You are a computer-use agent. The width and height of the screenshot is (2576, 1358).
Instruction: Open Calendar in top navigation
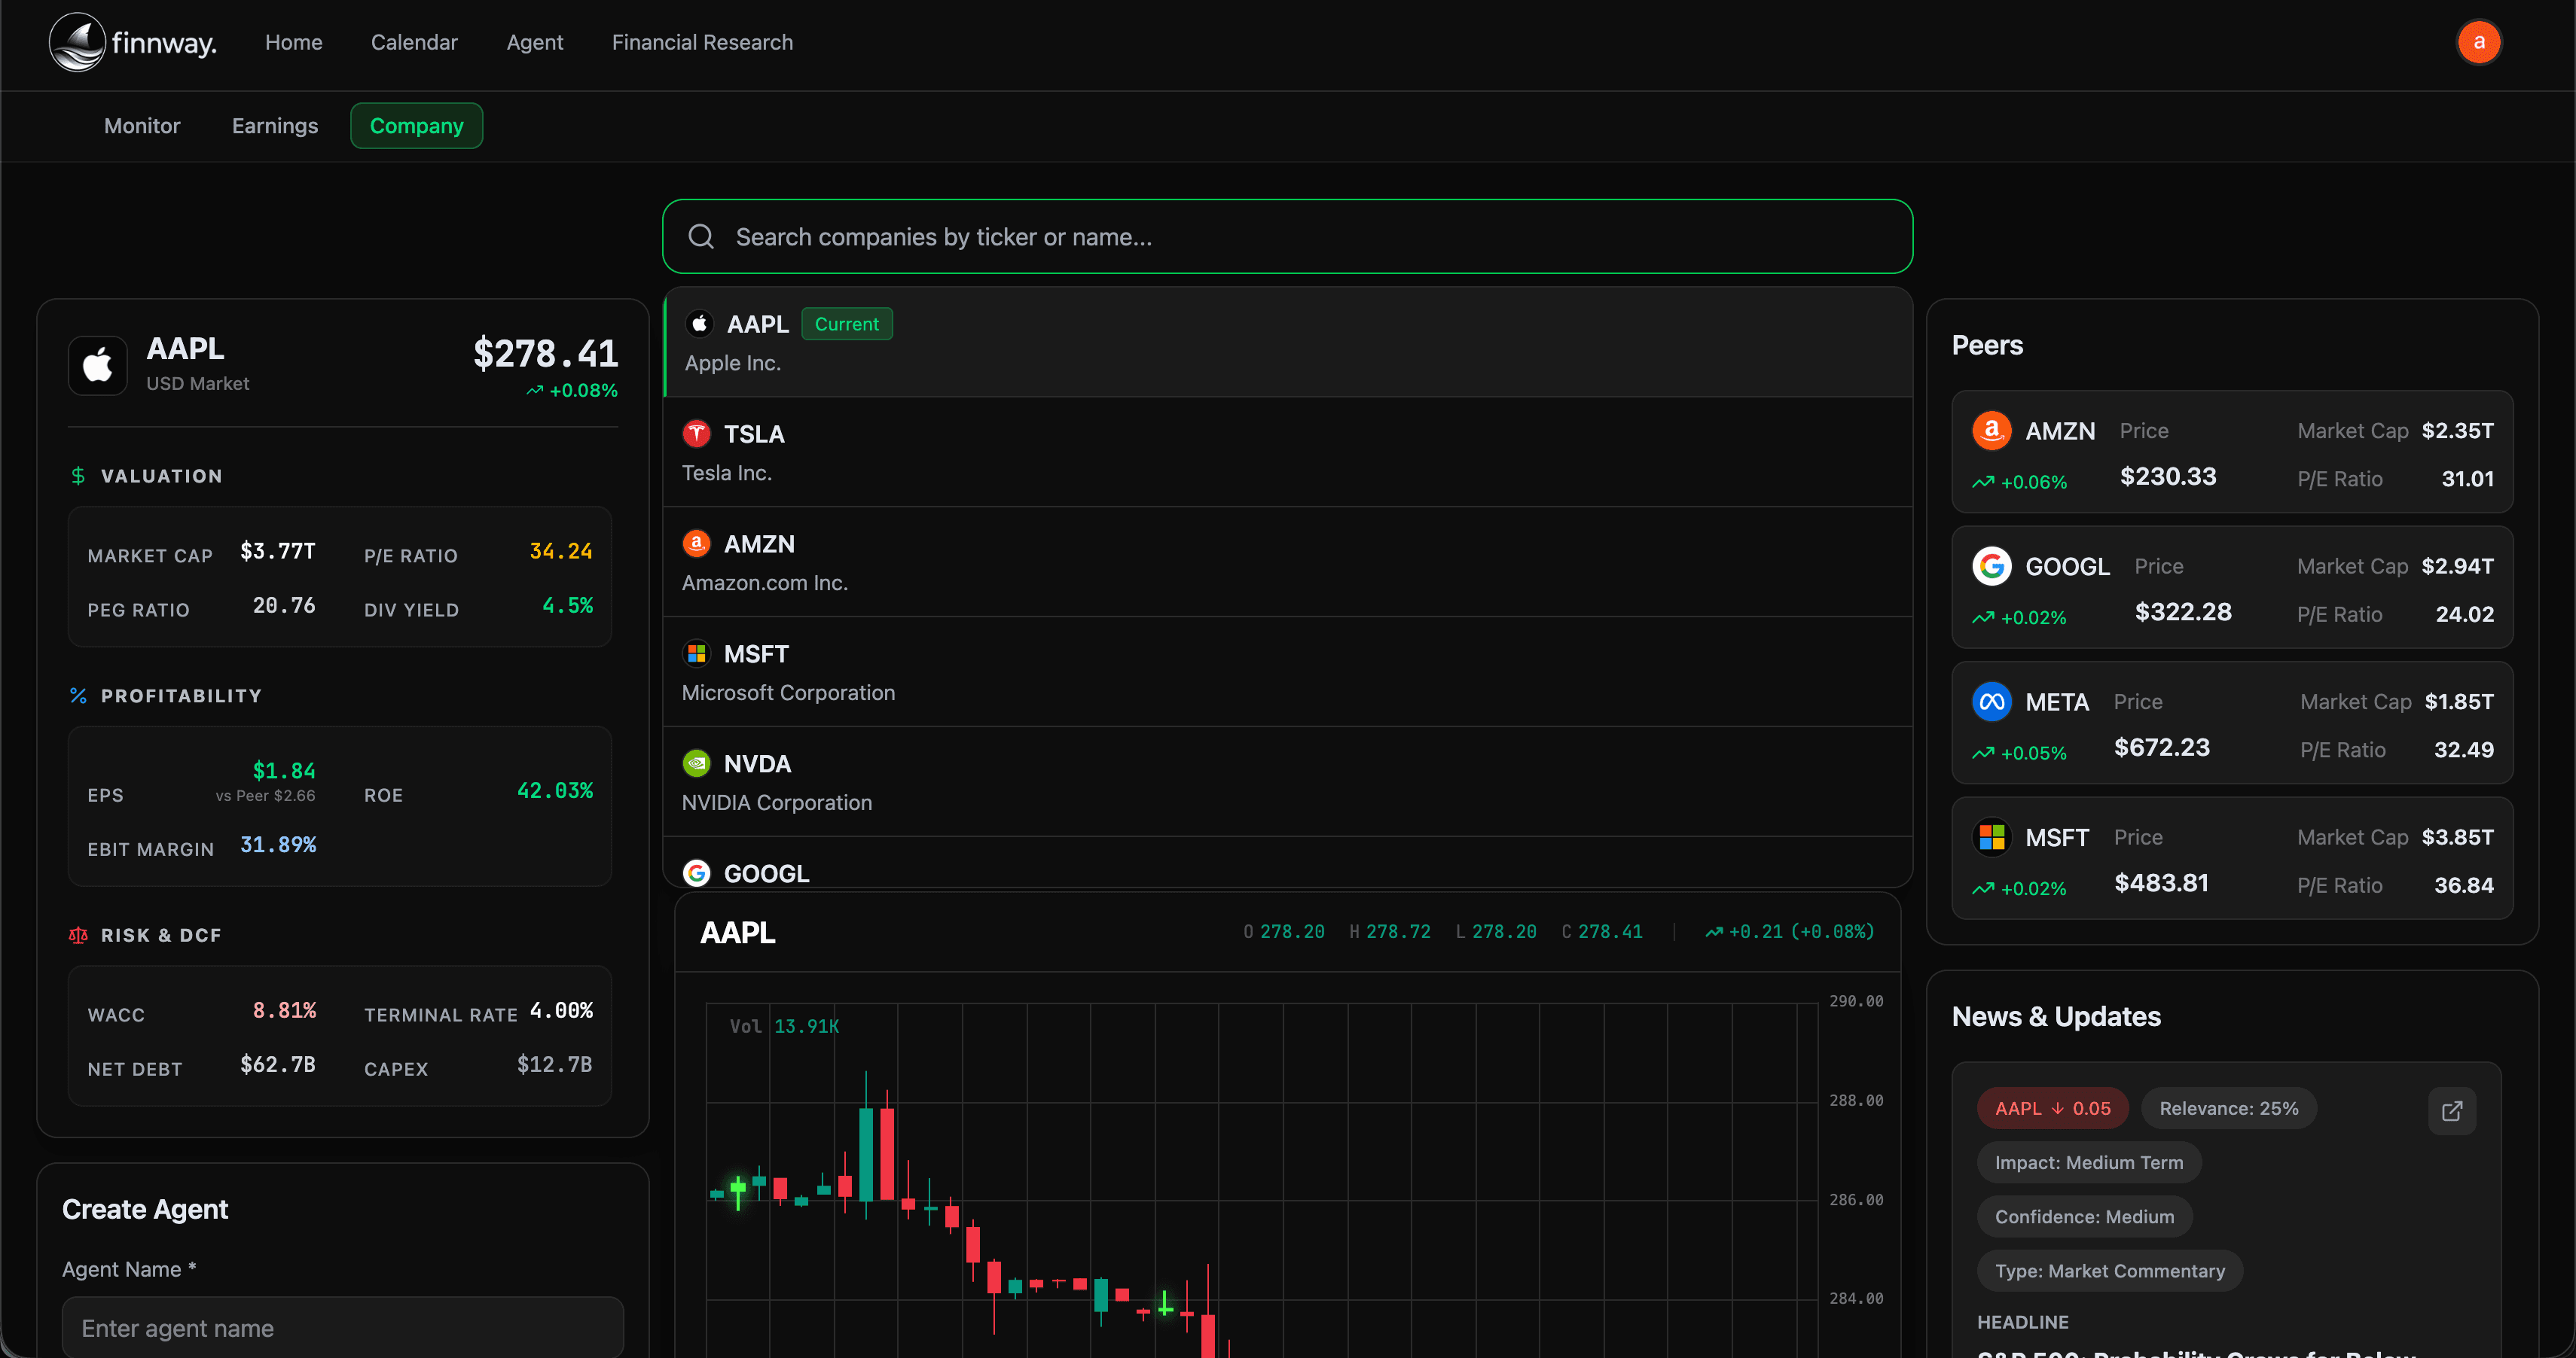tap(414, 42)
